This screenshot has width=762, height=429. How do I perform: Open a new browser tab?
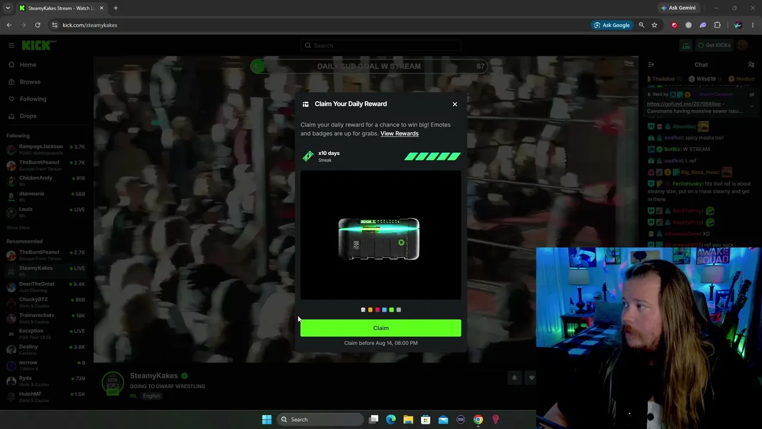pyautogui.click(x=115, y=8)
